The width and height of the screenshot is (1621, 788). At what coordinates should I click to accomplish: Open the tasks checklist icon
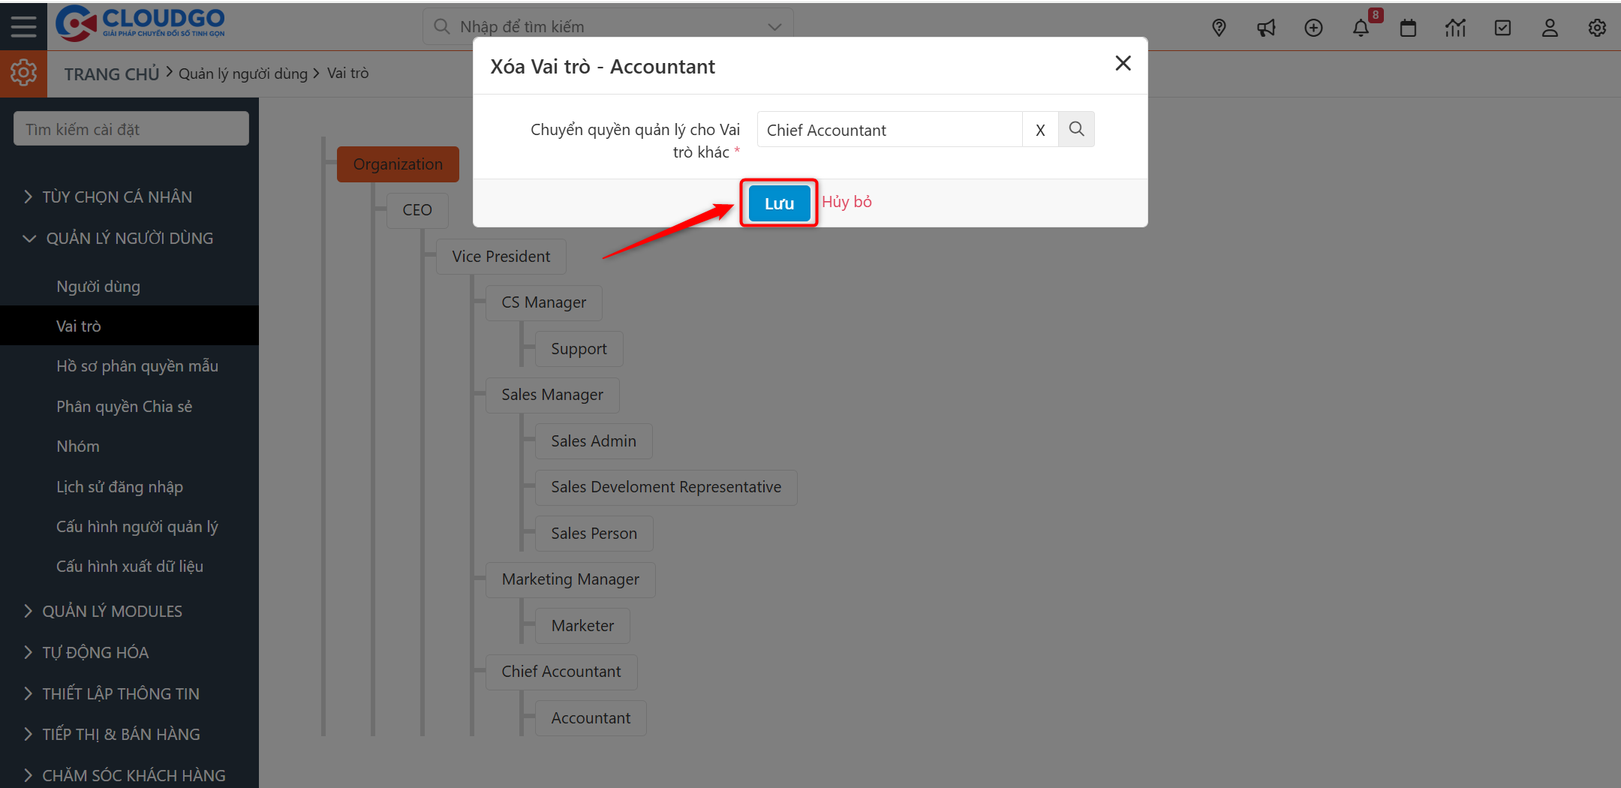pos(1502,27)
